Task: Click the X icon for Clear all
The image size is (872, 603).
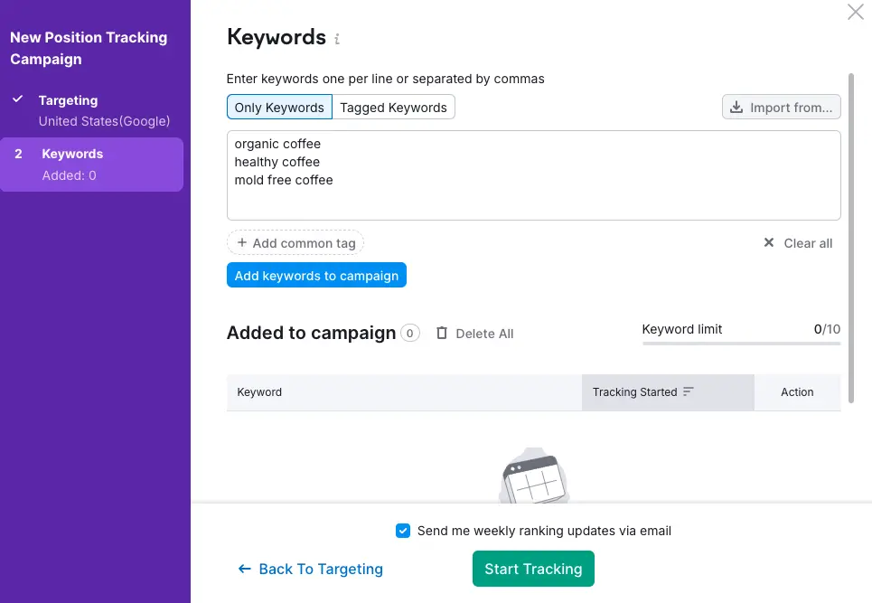Action: [x=769, y=243]
